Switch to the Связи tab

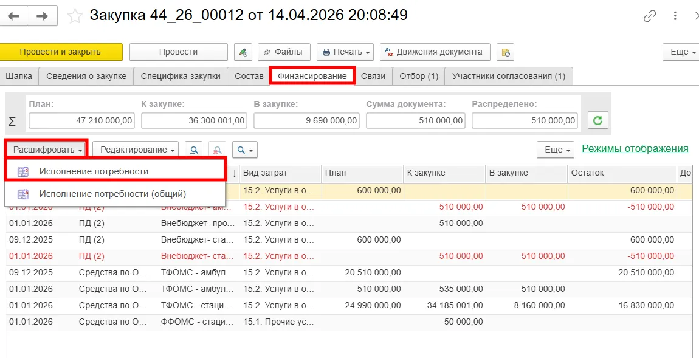pos(373,76)
